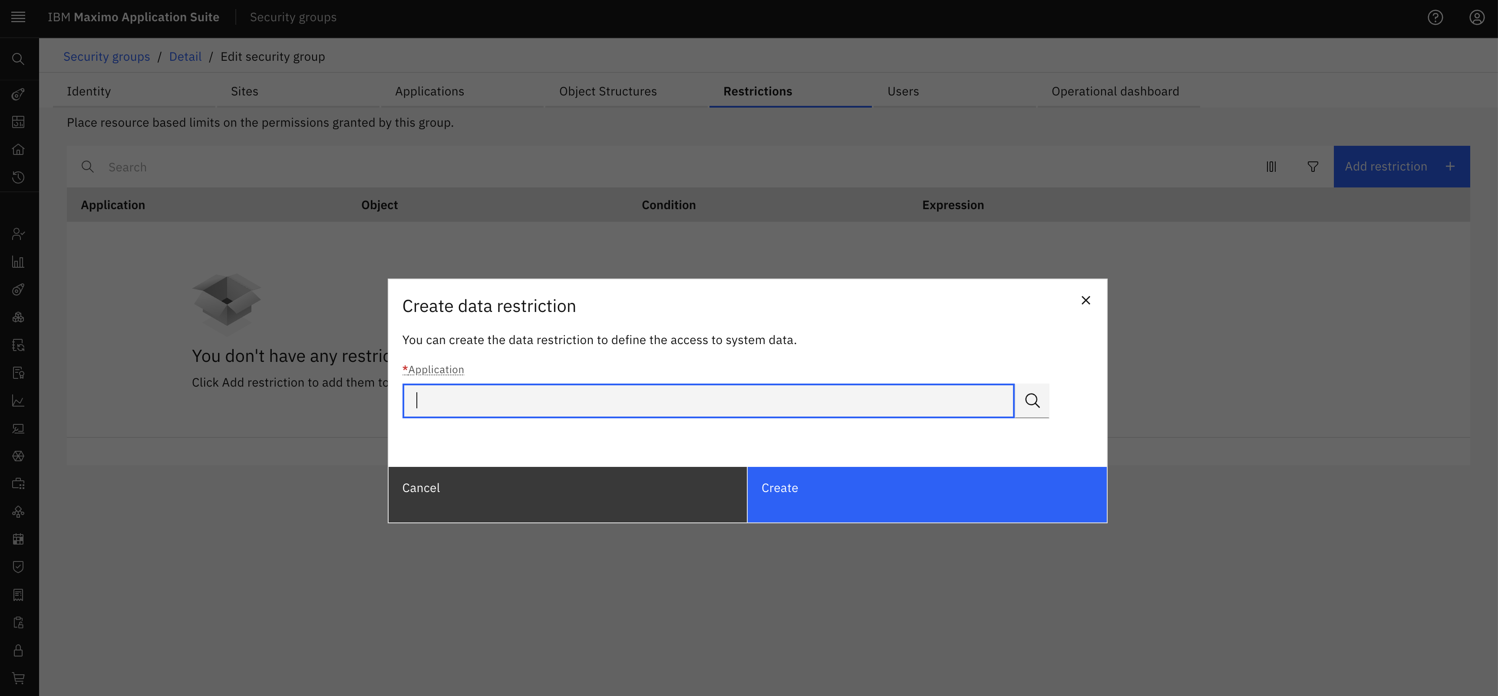
Task: Switch to the Sites tab
Action: point(298,91)
